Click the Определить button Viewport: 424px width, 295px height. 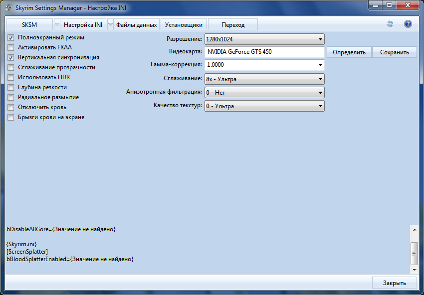pyautogui.click(x=349, y=52)
